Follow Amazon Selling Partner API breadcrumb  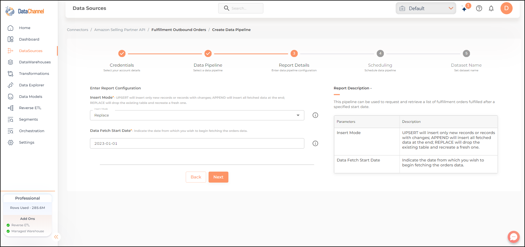tap(120, 30)
